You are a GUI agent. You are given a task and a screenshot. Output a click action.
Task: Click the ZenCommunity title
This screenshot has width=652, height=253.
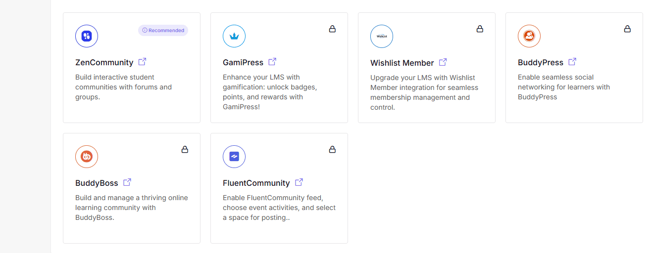pyautogui.click(x=104, y=63)
